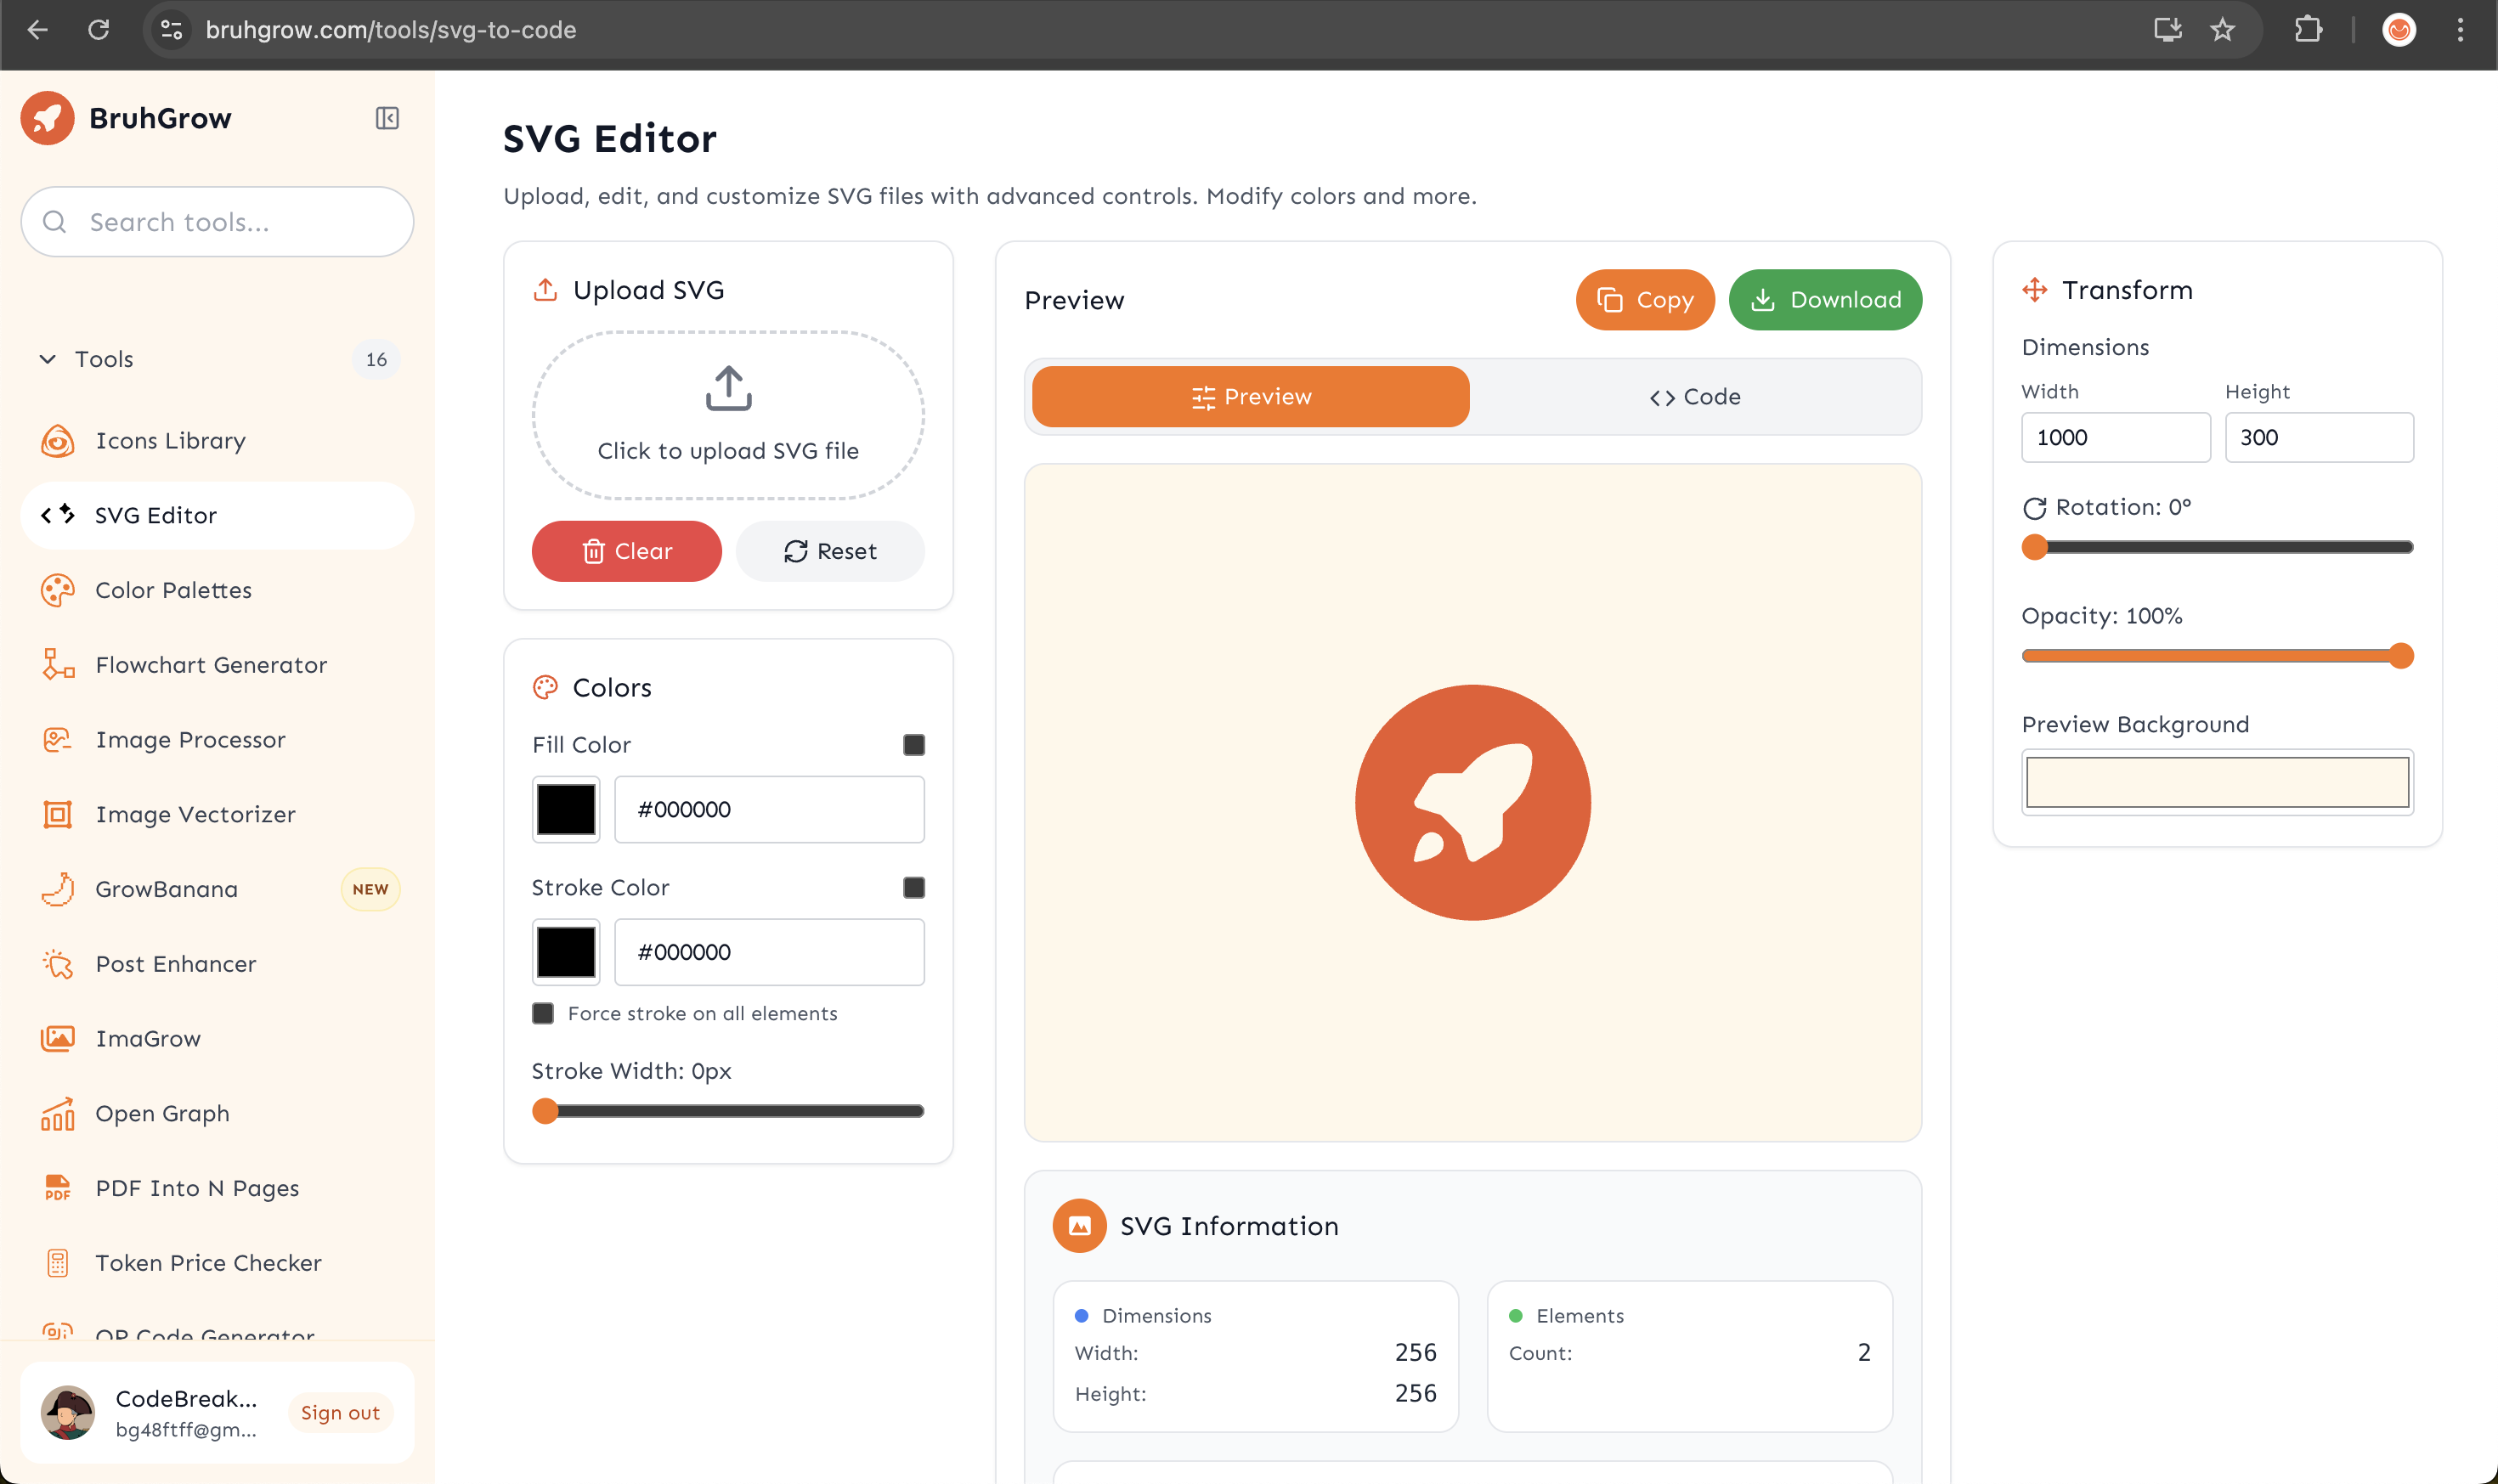This screenshot has height=1484, width=2498.
Task: Click the Icons Library sidebar icon
Action: pyautogui.click(x=58, y=441)
